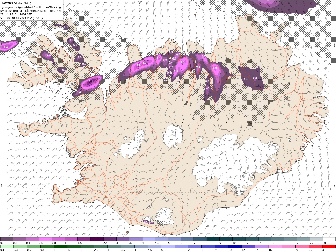Select darkest purple upper swatch between 2 and 2.5
Image resolution: width=336 pixels, height=252 pixels.
pos(97,239)
